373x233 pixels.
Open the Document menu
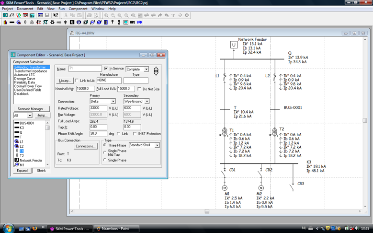[x=25, y=9]
